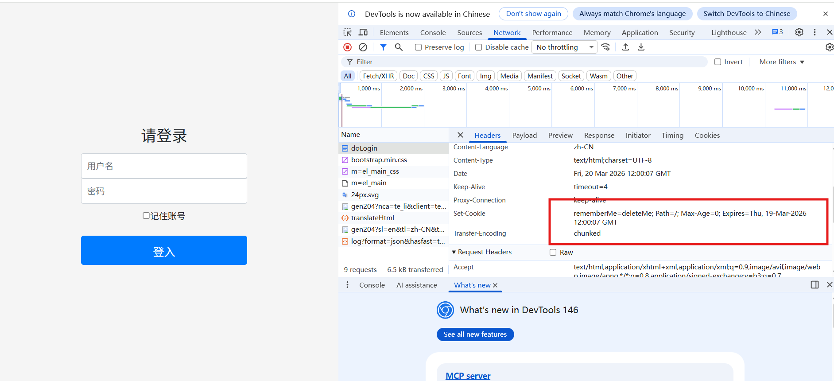This screenshot has width=834, height=381.
Task: Open Network panel settings gear
Action: [830, 47]
